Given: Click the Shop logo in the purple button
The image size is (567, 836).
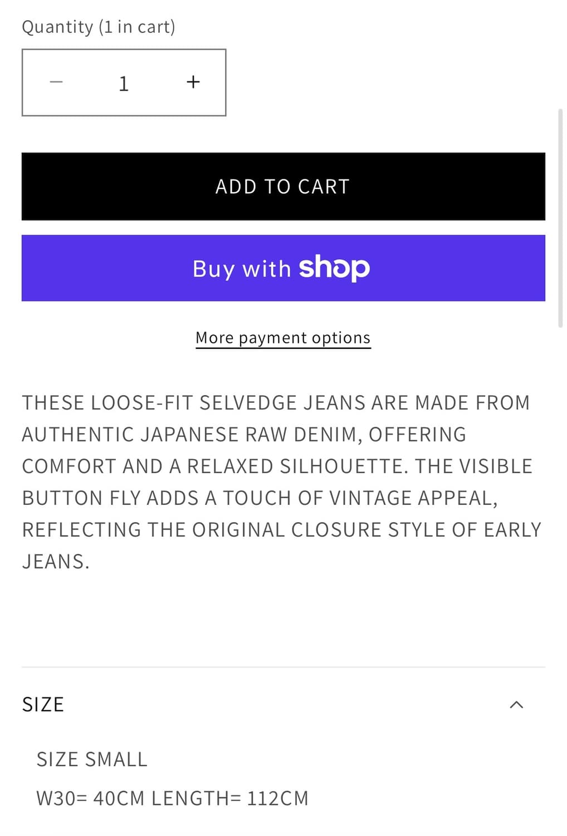Looking at the screenshot, I should coord(334,268).
